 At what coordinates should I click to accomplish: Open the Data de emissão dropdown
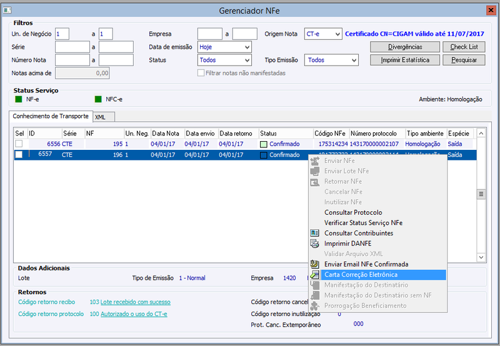(x=224, y=47)
